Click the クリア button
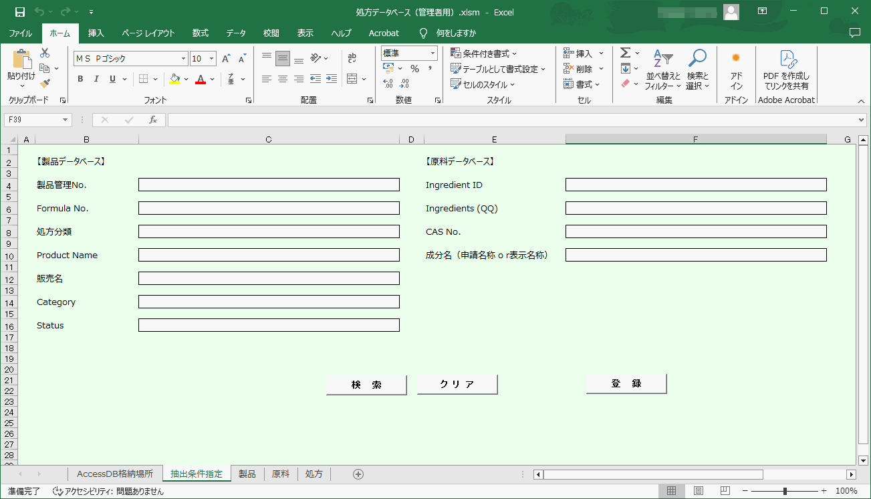Viewport: 871px width, 499px height. [x=457, y=384]
